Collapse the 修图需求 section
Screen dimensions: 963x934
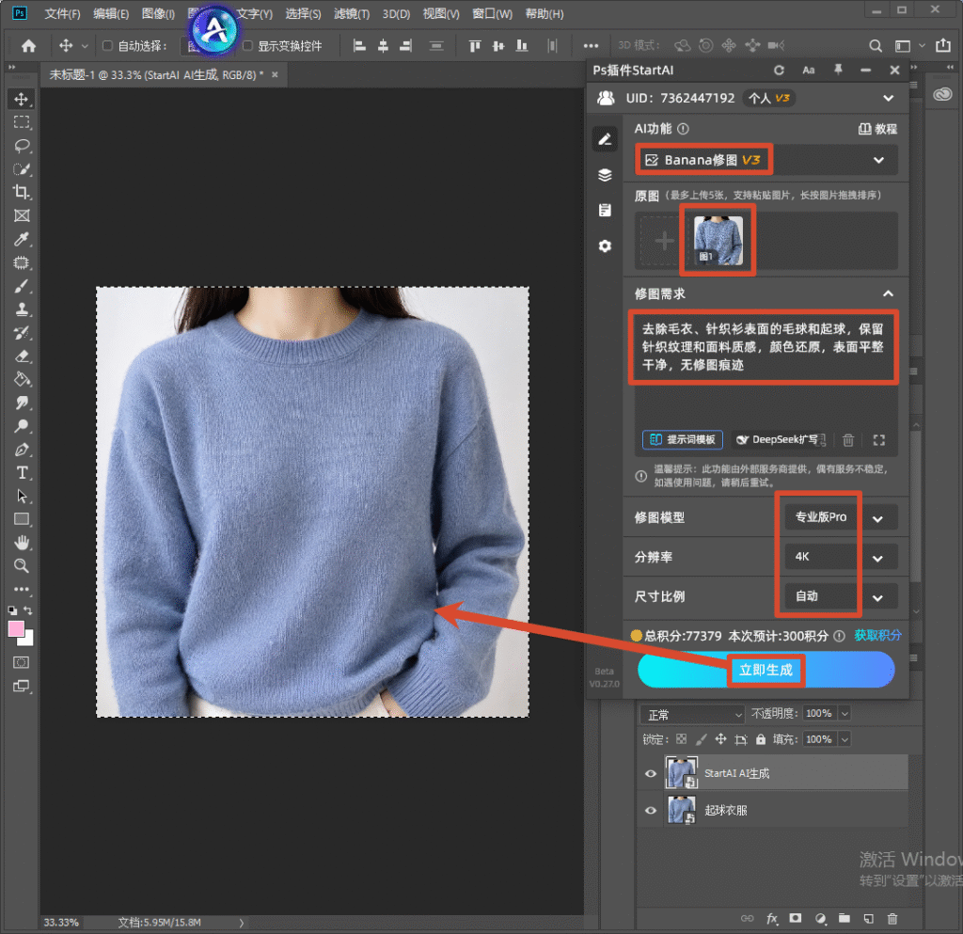click(x=888, y=294)
